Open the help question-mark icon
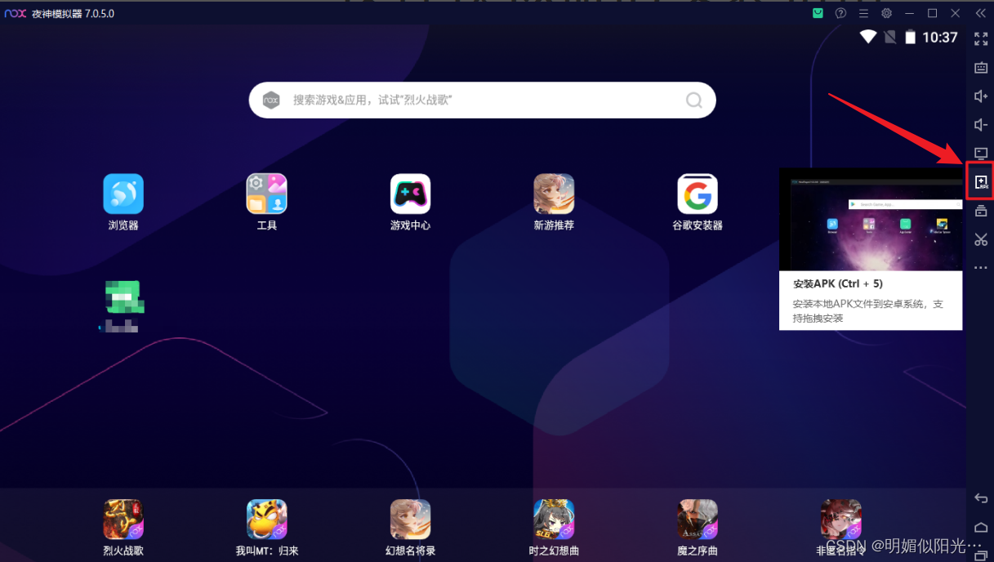Screen dimensions: 994x562 coord(840,13)
